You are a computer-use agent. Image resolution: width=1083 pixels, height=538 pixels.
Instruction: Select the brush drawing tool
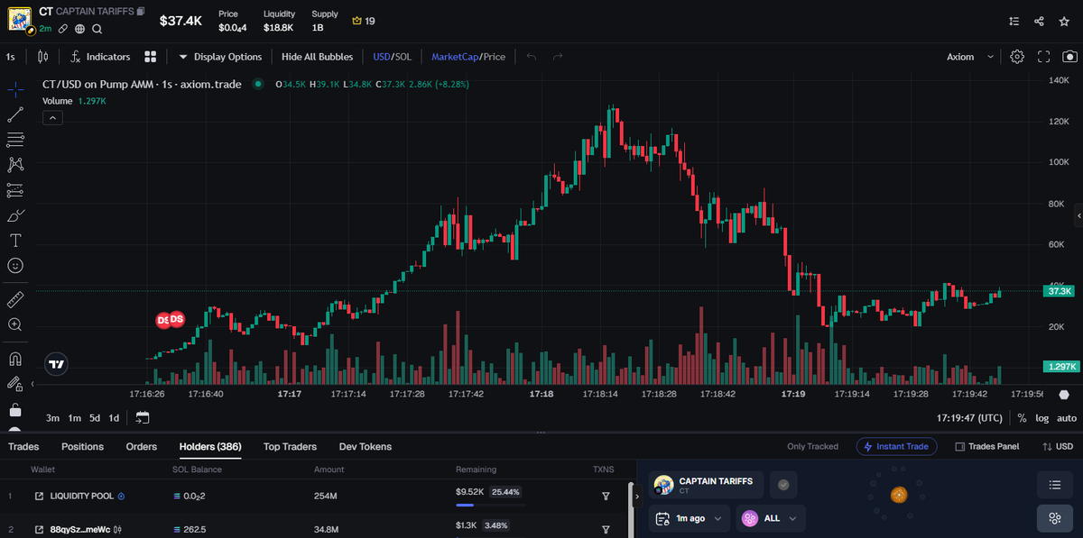click(15, 215)
